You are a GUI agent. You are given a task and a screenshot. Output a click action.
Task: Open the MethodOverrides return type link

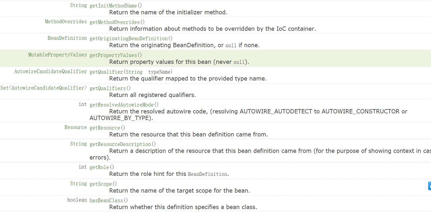point(66,22)
